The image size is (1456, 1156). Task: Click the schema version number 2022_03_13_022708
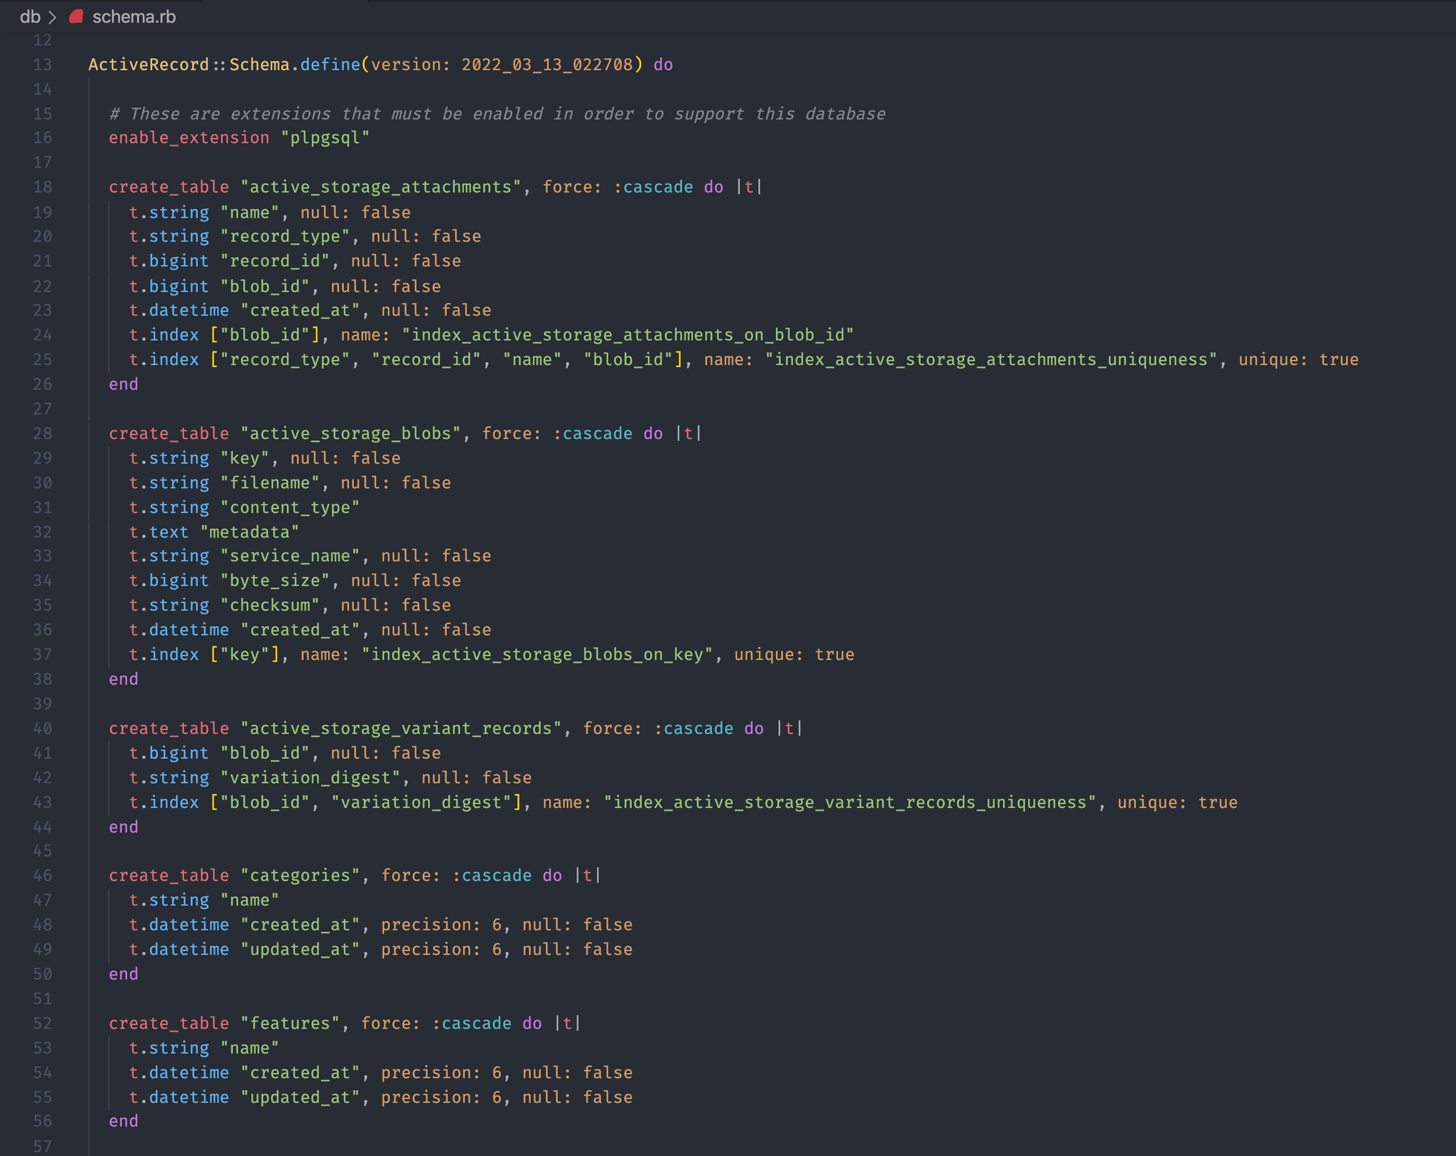tap(547, 65)
